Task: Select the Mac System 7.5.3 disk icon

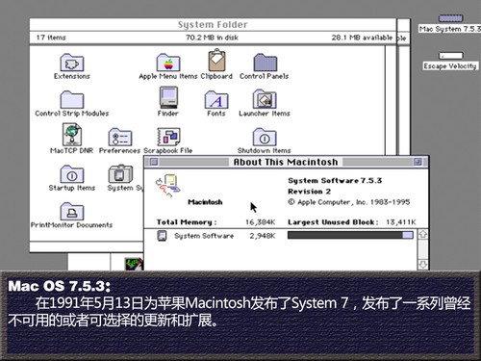Action: [x=450, y=18]
